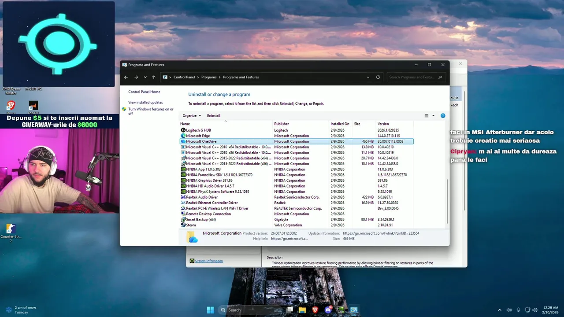Select NVIDIA PhysX System Software icon
Screen dimensions: 564x317
pos(183,192)
